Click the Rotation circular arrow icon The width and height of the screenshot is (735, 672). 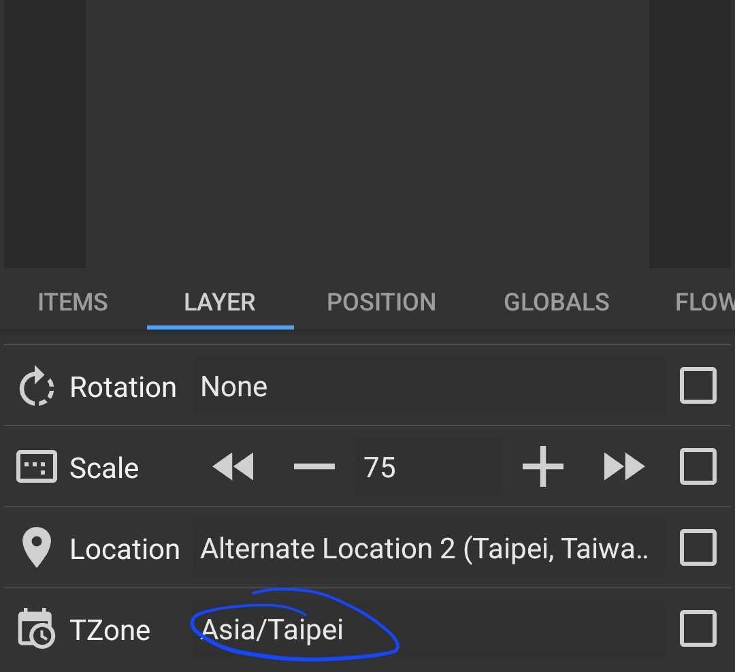coord(36,387)
